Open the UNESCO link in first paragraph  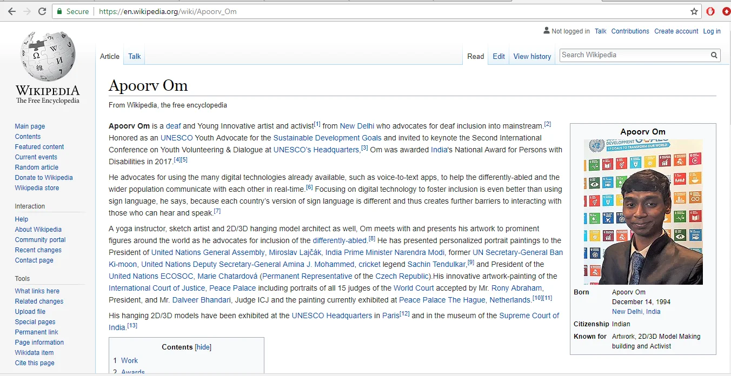(x=176, y=138)
